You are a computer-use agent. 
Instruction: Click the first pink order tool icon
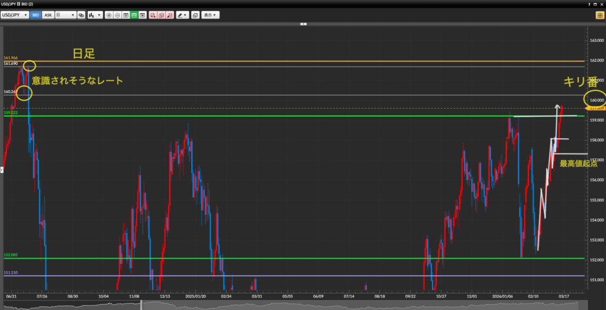coord(153,15)
